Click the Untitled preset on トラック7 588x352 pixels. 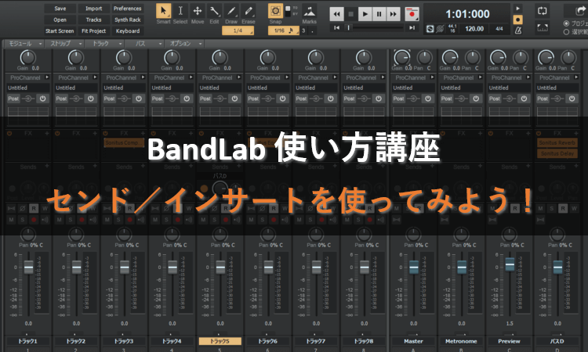coord(316,88)
